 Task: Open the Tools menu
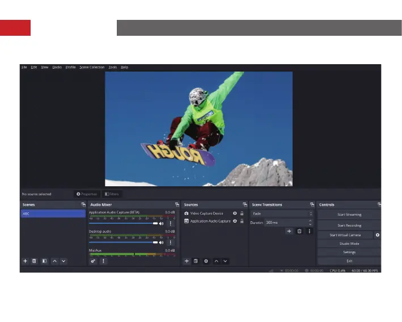point(113,67)
